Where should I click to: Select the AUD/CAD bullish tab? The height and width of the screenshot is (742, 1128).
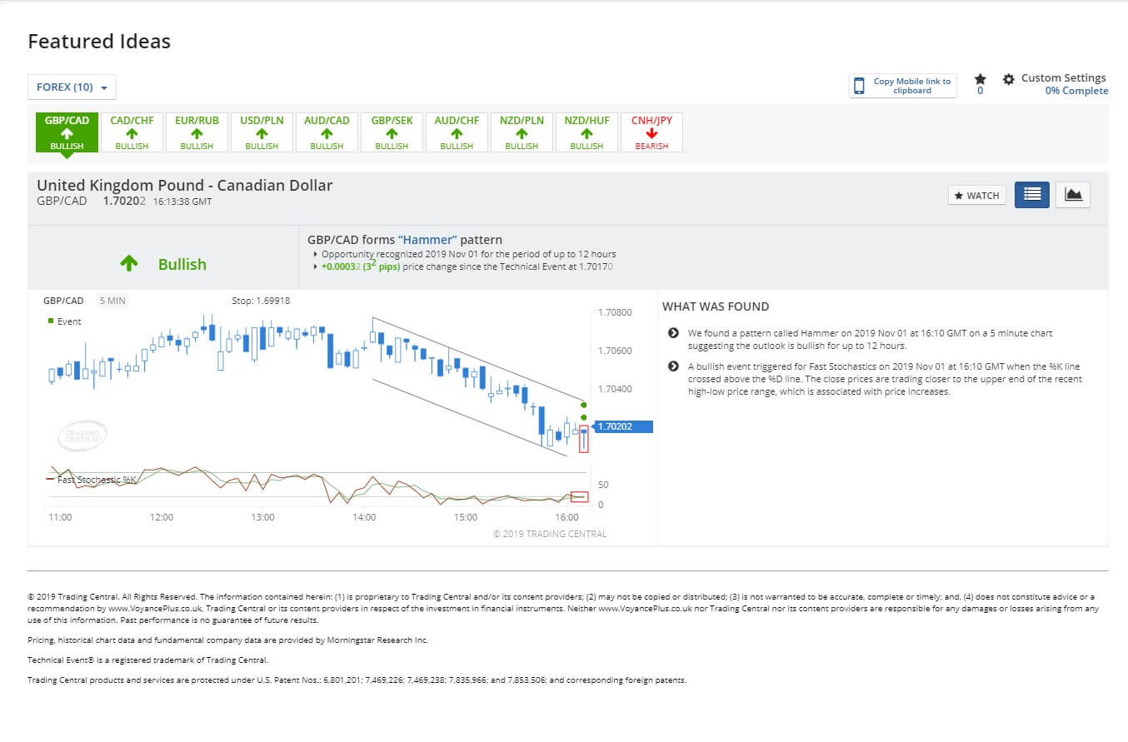click(327, 132)
